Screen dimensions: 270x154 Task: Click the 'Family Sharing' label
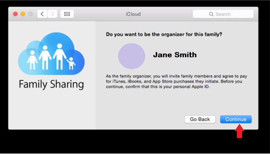click(x=51, y=84)
